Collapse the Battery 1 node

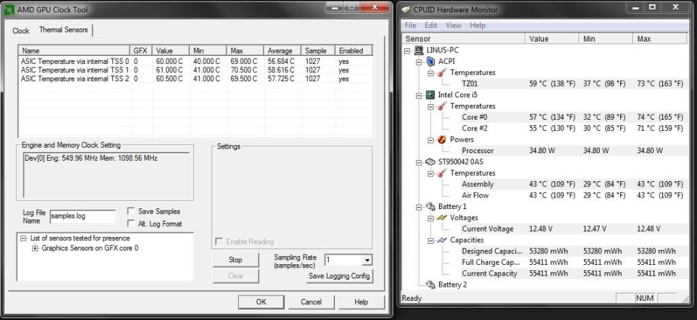click(419, 207)
